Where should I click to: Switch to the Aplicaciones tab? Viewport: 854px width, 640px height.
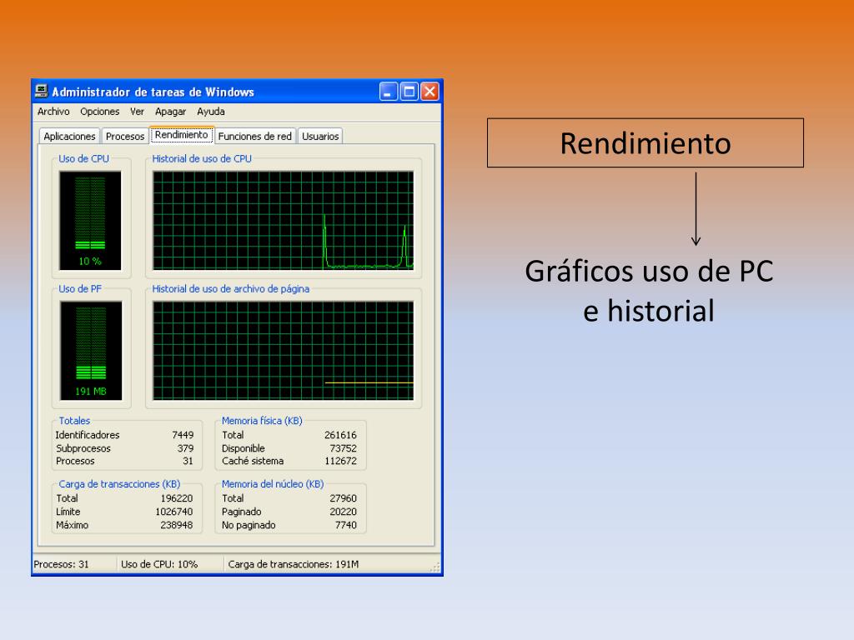[69, 136]
